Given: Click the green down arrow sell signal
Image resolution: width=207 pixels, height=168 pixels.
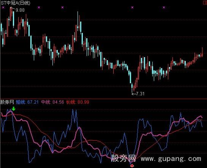Looking at the screenshot, I should click(x=13, y=109).
